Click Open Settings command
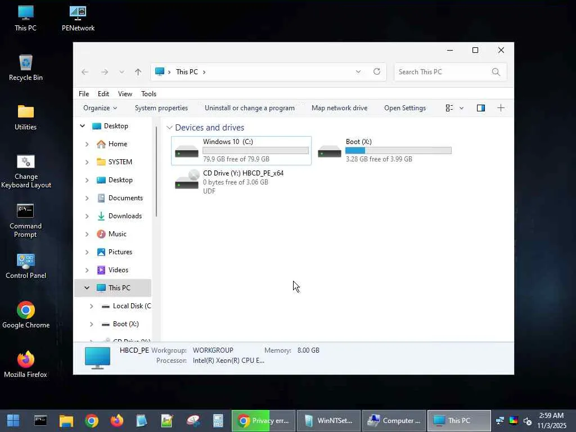The height and width of the screenshot is (432, 576). tap(405, 108)
